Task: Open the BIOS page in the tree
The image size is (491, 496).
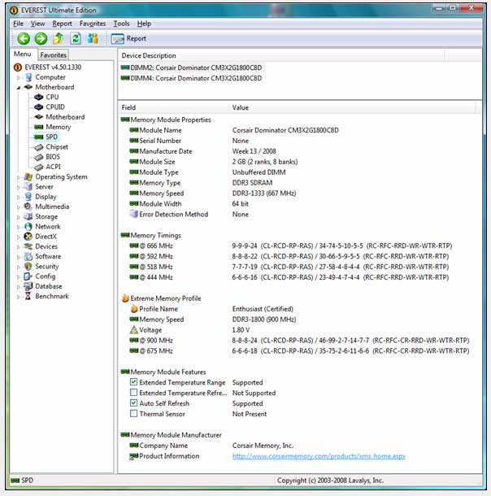Action: [53, 157]
